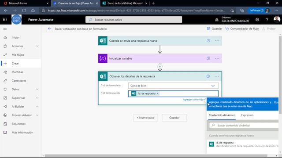Click the horizontal canvas scrollbar
Screen dimensions: 282x158
point(156,156)
